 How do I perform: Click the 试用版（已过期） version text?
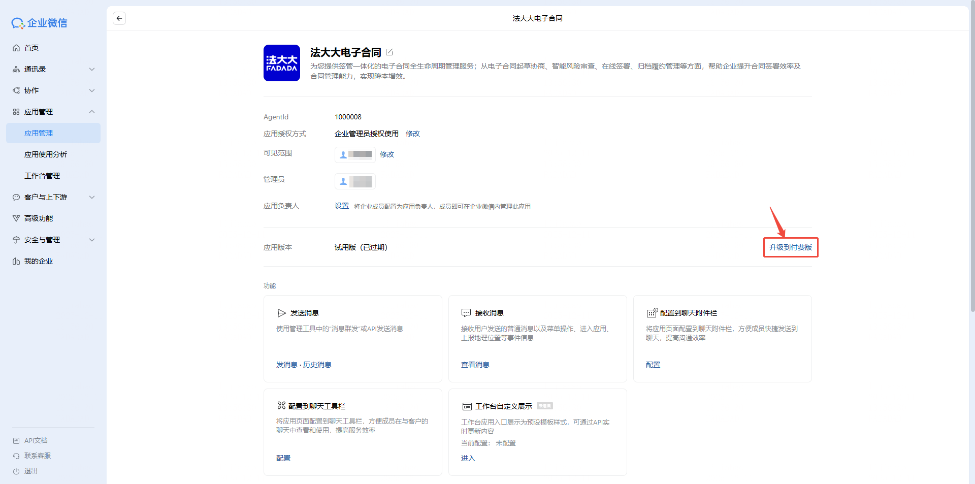point(361,247)
